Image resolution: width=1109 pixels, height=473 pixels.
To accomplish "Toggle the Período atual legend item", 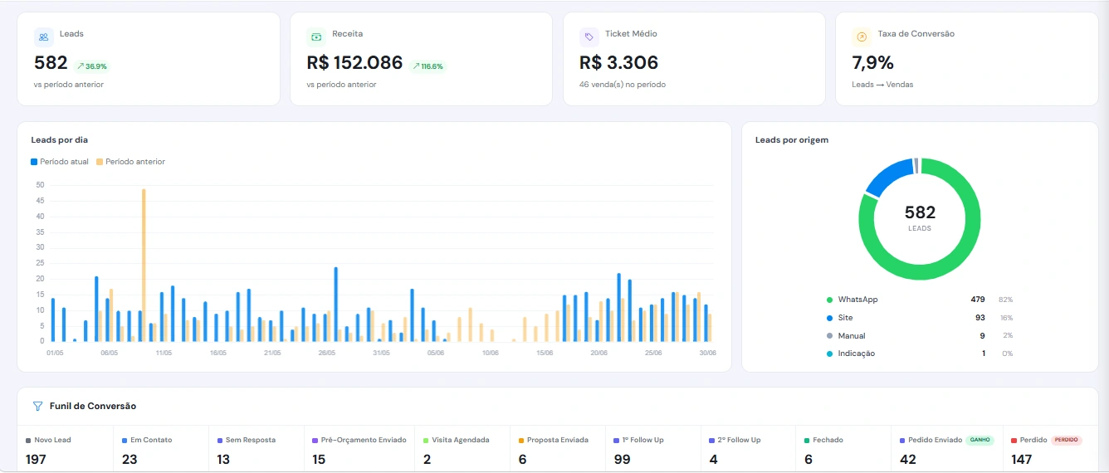I will pyautogui.click(x=60, y=162).
